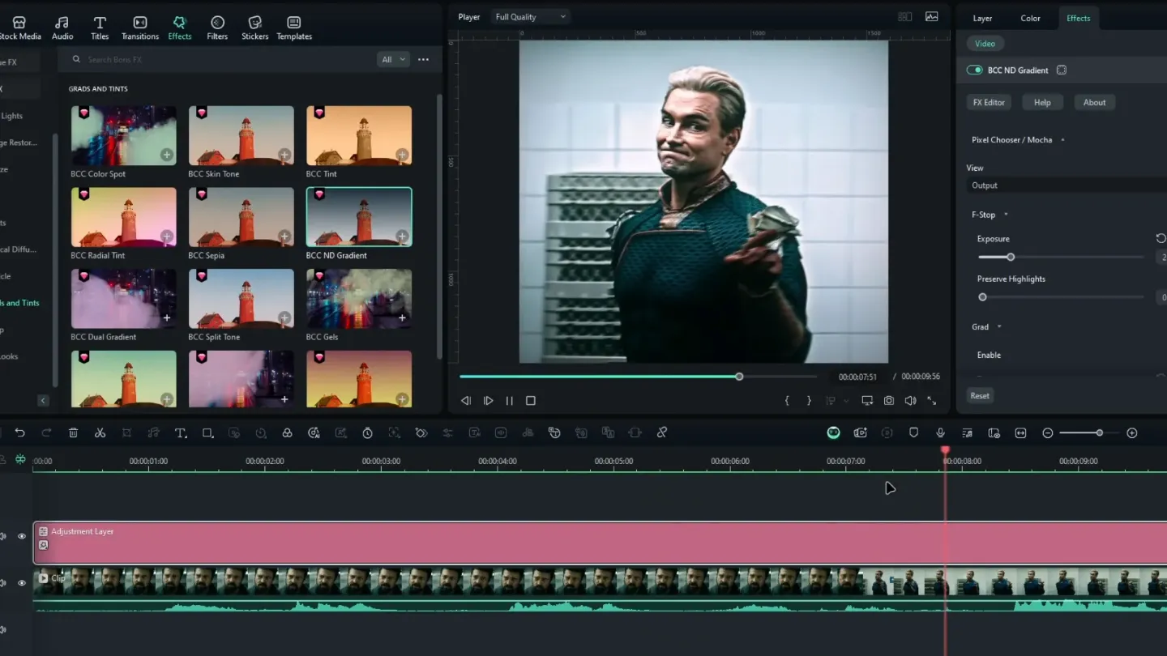The image size is (1167, 656).
Task: Open the Transitions tab
Action: [x=140, y=28]
